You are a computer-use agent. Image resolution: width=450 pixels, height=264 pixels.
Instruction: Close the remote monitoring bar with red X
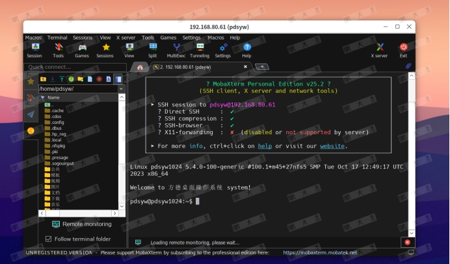click(x=407, y=243)
